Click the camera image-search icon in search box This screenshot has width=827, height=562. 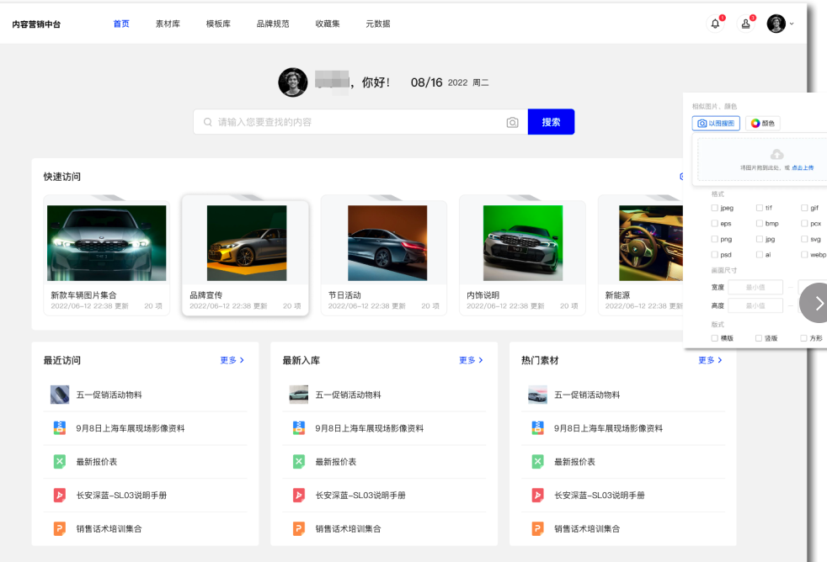pos(512,122)
